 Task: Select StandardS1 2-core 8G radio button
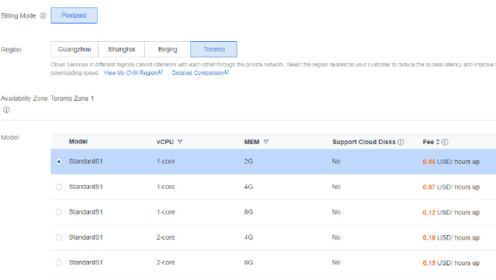click(x=59, y=262)
